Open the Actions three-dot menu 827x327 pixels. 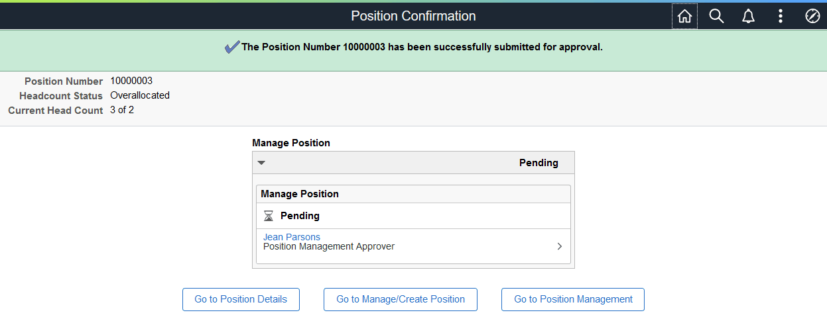(x=781, y=17)
